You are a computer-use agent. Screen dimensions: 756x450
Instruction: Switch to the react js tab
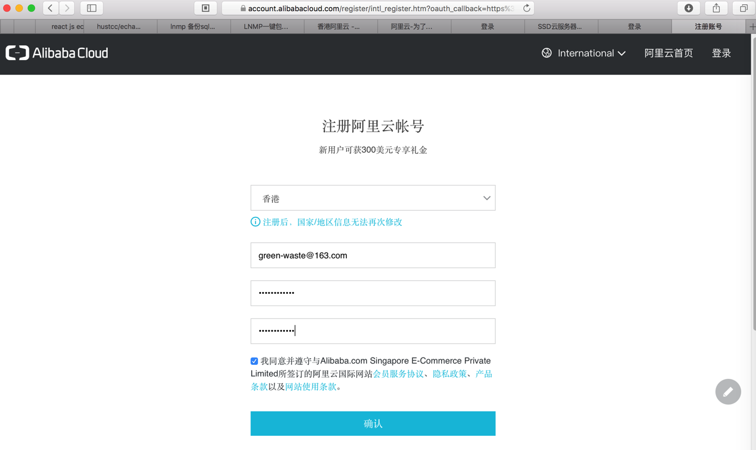coord(60,27)
